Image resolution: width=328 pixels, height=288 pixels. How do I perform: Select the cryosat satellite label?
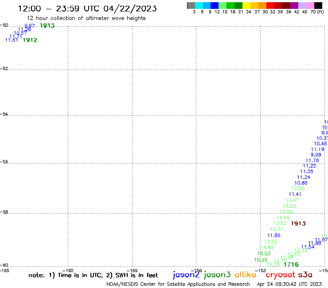(x=280, y=275)
